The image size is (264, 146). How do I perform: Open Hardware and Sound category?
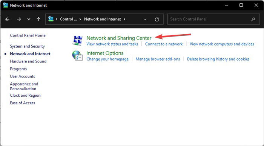click(28, 61)
